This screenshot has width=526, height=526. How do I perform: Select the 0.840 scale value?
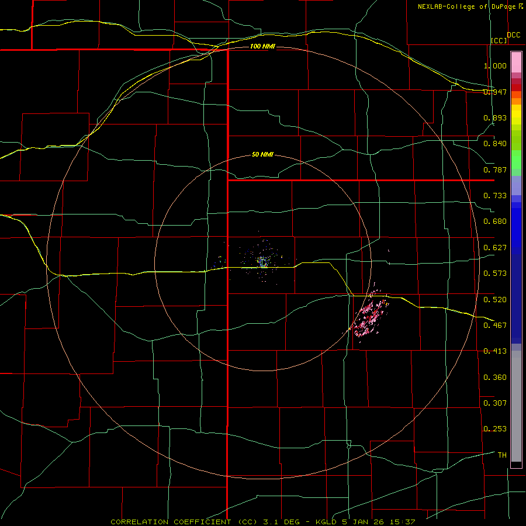tap(495, 144)
